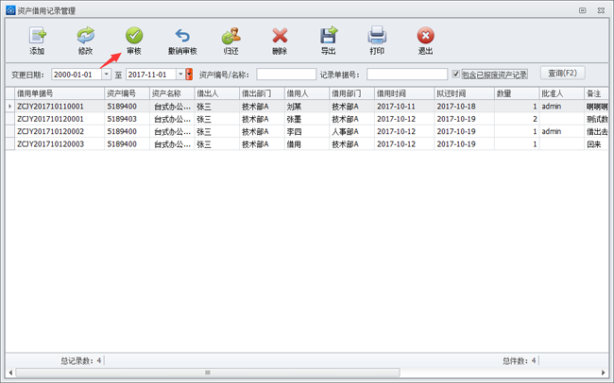Click the 归还 (Return) toolbar icon

pos(230,38)
